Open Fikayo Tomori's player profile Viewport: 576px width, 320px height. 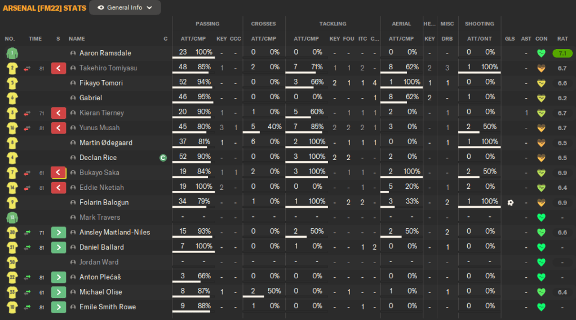pyautogui.click(x=101, y=83)
